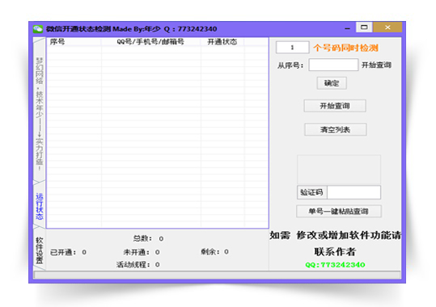
Task: Switch to the 运行状态 vertical tab
Action: point(39,206)
